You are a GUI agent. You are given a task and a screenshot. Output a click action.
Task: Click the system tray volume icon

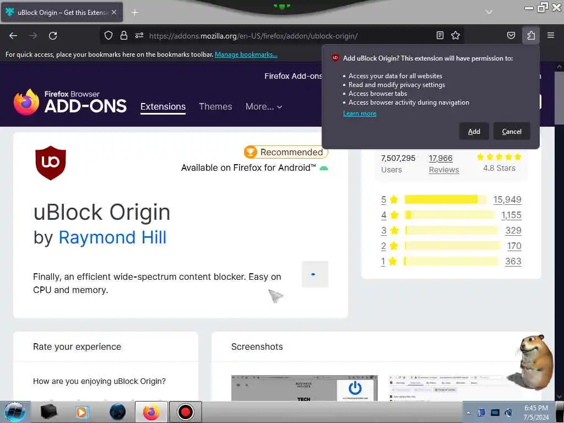pyautogui.click(x=508, y=413)
